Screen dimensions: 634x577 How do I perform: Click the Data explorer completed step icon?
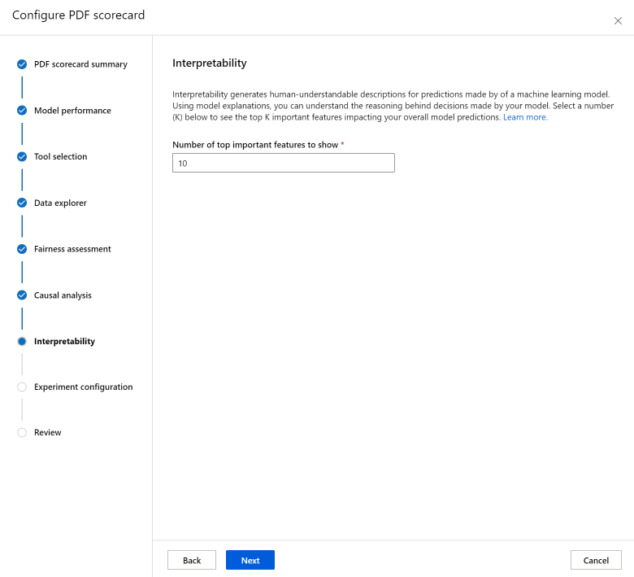(22, 203)
